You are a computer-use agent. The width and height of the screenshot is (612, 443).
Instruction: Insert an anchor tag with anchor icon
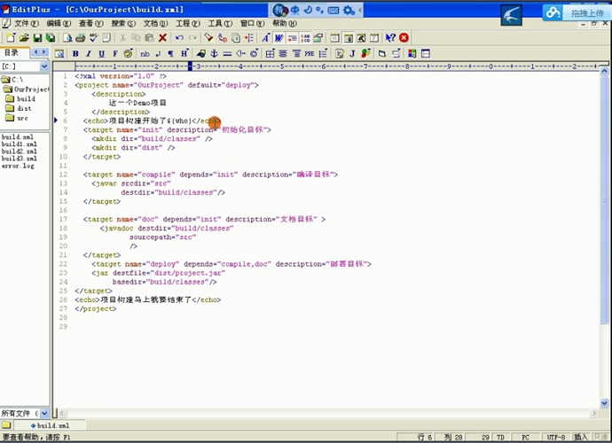pyautogui.click(x=215, y=54)
